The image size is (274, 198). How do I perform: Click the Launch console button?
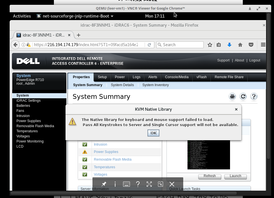click(235, 176)
